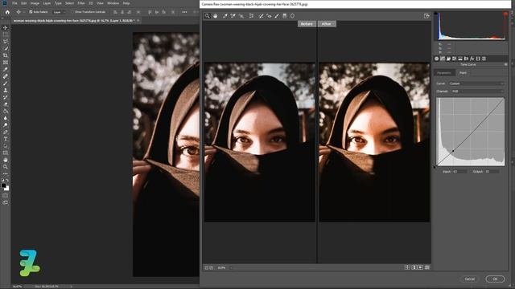Select the Graduated Filter tool in Camera Raw

click(284, 16)
